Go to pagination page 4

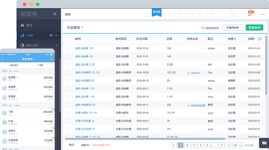click(200, 145)
